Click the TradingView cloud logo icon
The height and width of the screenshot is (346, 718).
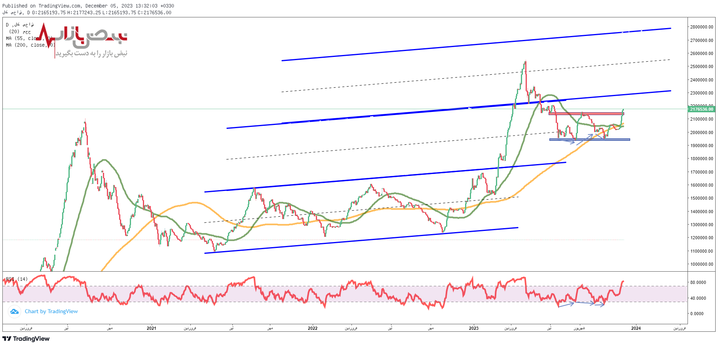[14, 312]
